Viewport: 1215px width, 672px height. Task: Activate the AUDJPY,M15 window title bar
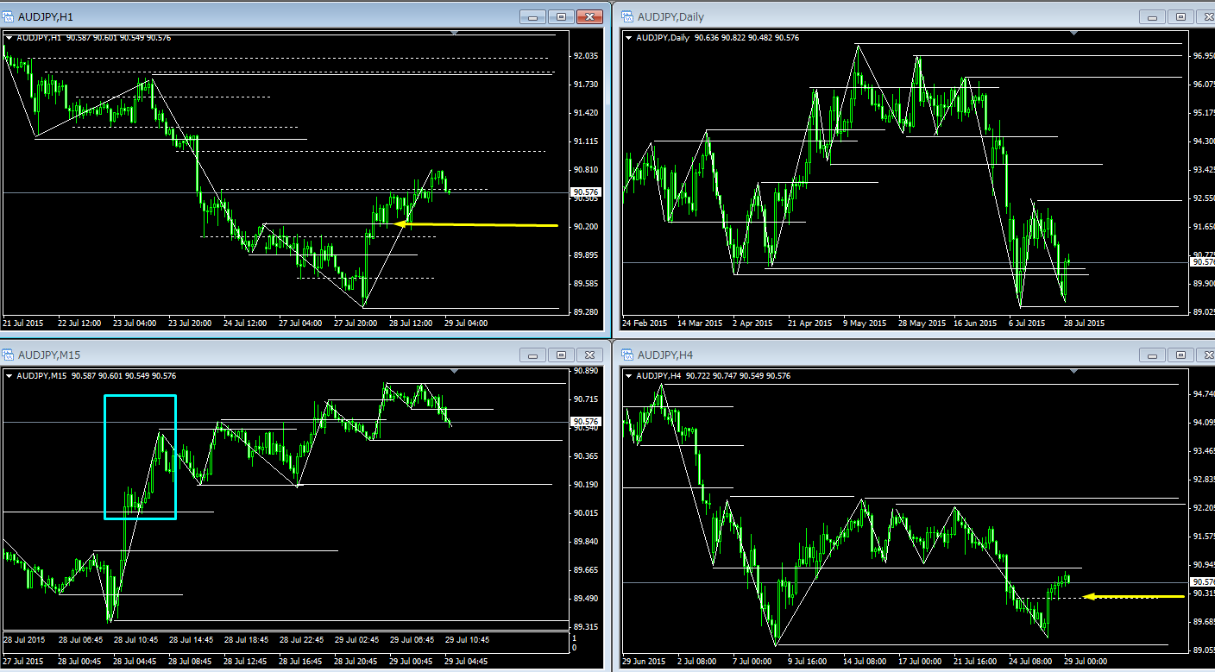click(259, 355)
